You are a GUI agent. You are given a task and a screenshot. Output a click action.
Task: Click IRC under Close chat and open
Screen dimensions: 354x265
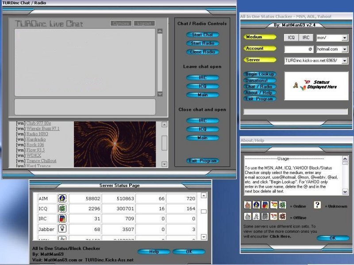tap(203, 121)
